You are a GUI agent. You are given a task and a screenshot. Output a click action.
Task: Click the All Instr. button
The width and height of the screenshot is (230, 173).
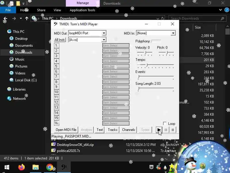60,40
